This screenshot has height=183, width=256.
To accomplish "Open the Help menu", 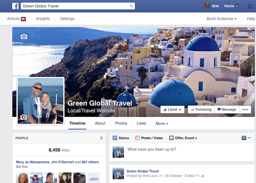I will [x=251, y=19].
